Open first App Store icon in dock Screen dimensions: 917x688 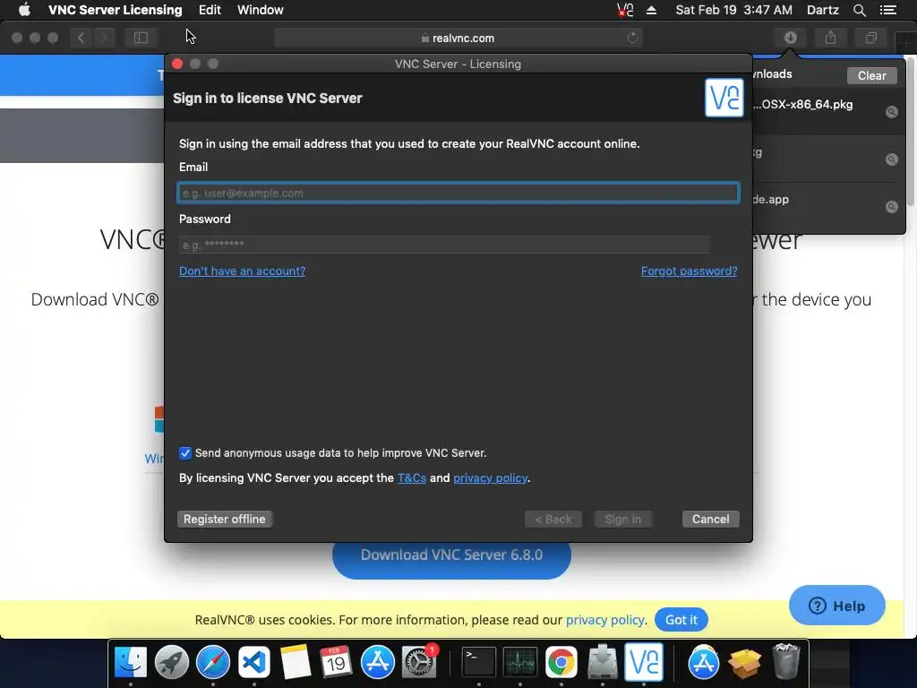point(378,662)
